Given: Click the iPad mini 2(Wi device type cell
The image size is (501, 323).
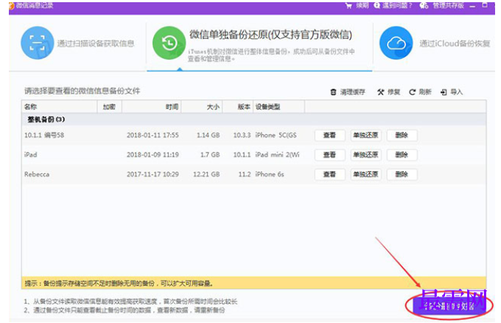Looking at the screenshot, I should tap(277, 155).
